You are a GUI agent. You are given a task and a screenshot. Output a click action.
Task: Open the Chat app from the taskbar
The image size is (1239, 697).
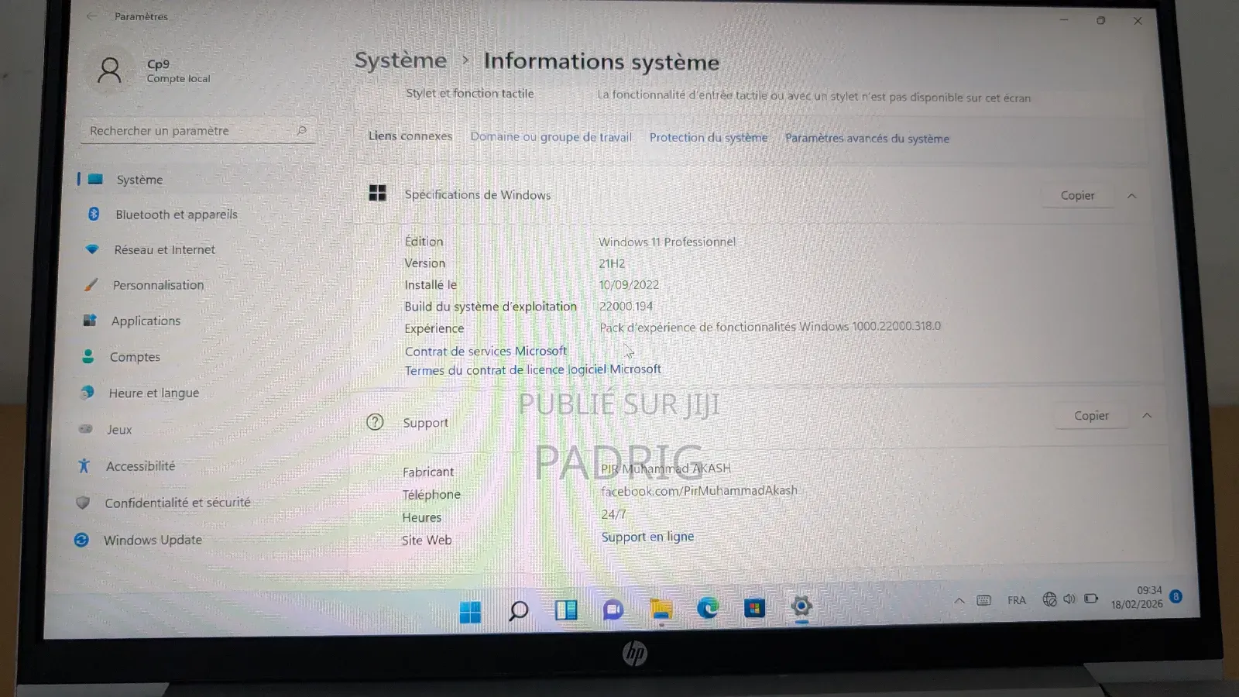tap(613, 610)
